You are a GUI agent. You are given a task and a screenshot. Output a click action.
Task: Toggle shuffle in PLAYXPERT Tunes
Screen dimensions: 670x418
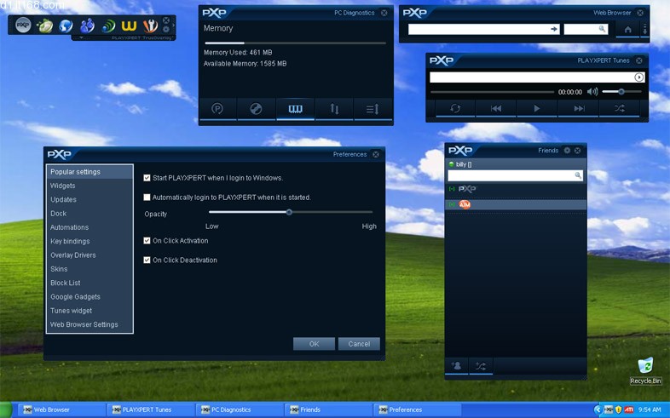pos(620,108)
